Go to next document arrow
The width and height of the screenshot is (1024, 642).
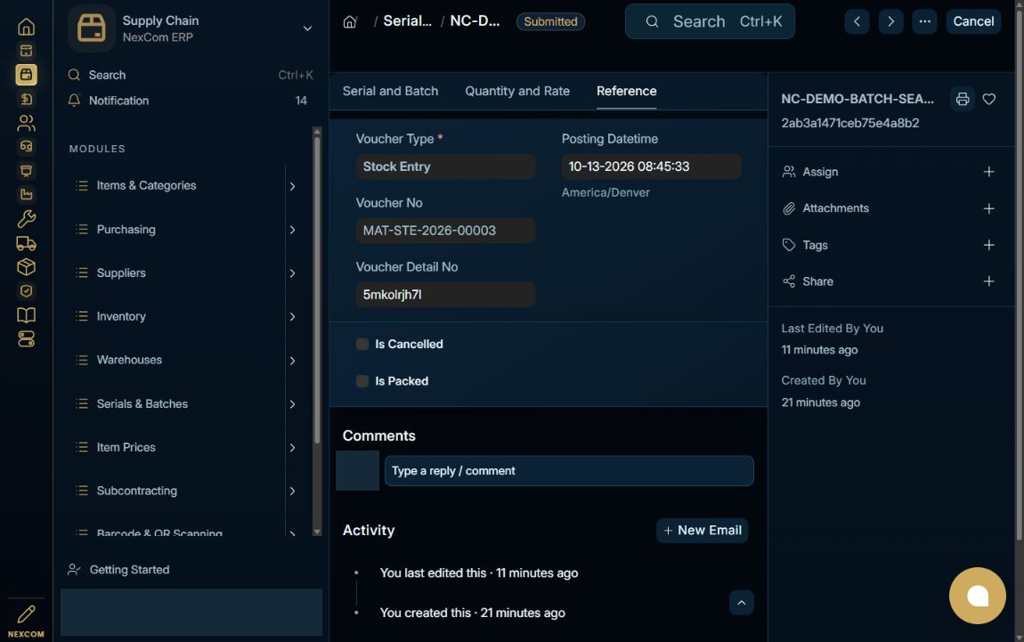click(890, 21)
